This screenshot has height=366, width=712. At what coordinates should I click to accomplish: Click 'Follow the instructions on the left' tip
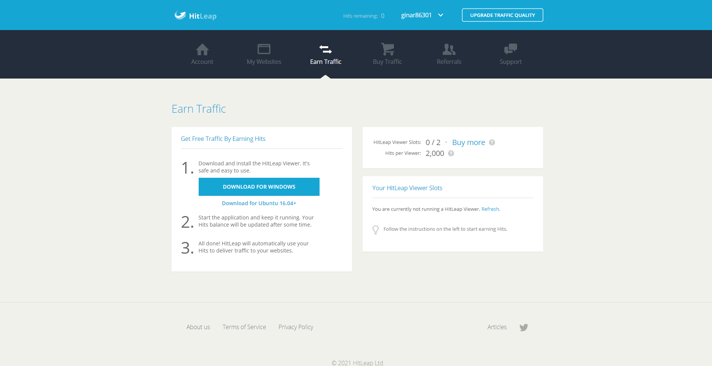point(445,229)
